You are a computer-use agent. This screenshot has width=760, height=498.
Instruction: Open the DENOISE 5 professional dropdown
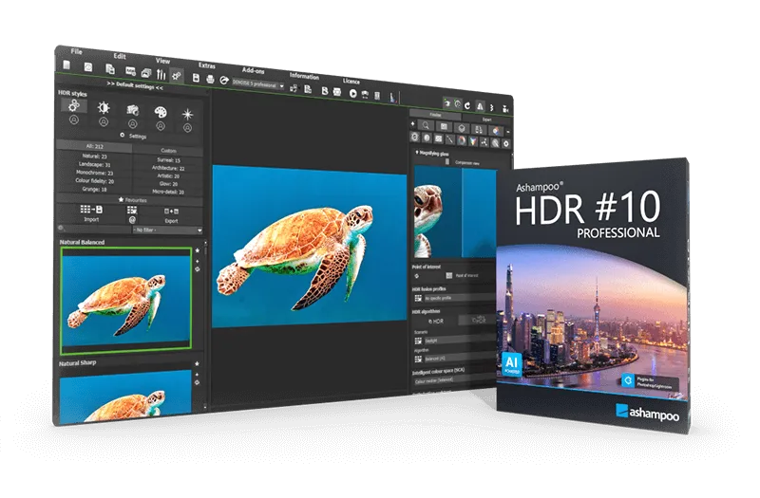(x=258, y=84)
